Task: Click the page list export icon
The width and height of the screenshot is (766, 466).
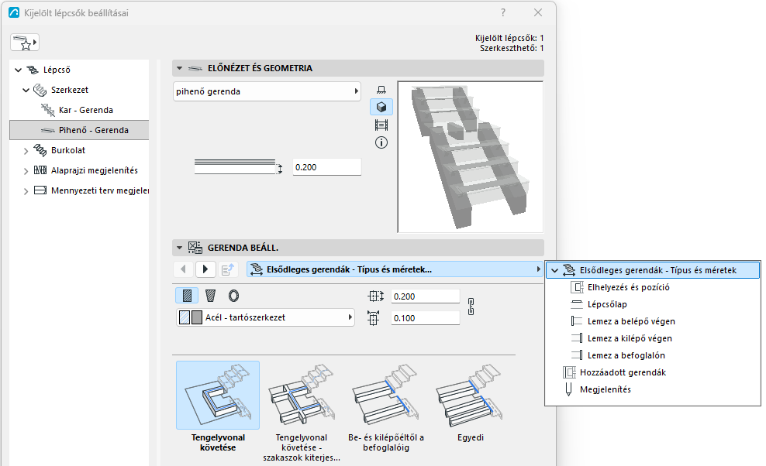Action: coord(228,269)
